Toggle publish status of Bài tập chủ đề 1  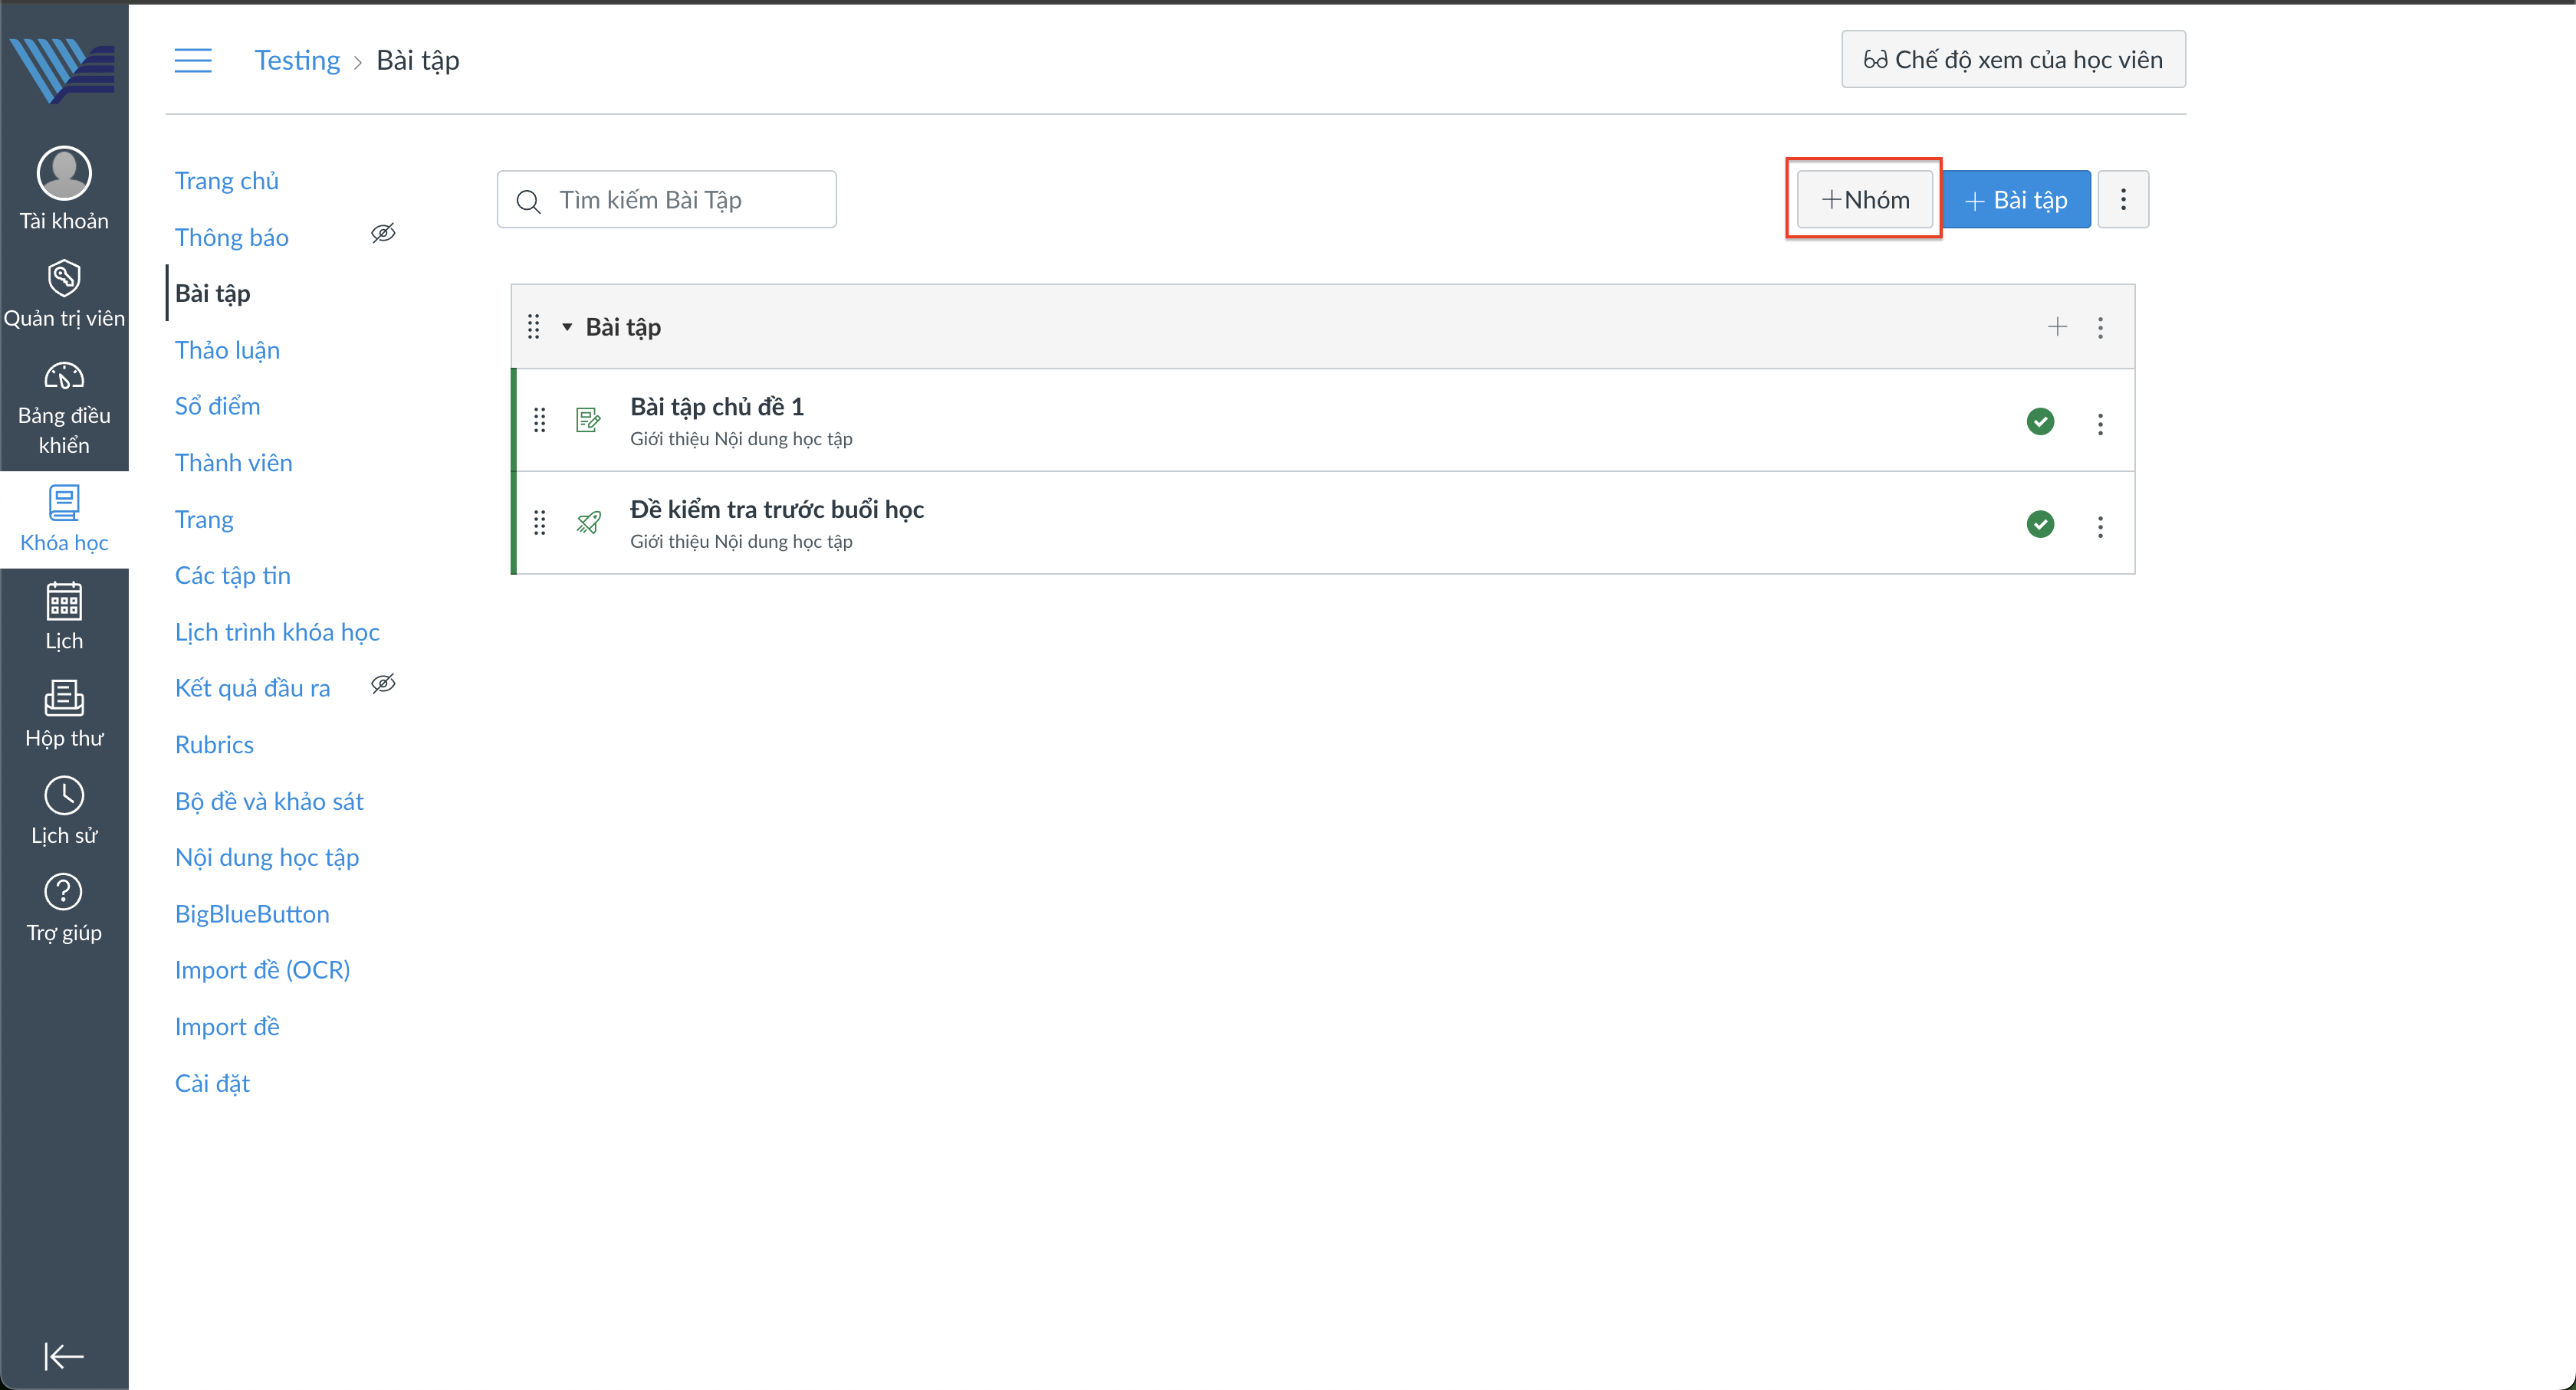coord(2040,421)
